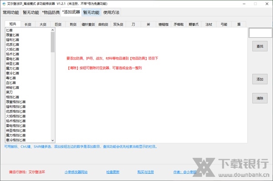273x181 pixels.
Task: Open the 常用功能 tab
Action: point(11,12)
